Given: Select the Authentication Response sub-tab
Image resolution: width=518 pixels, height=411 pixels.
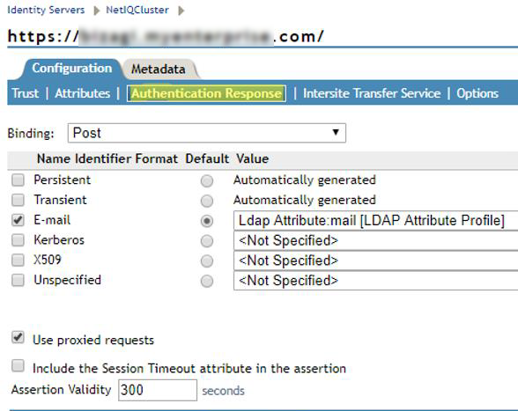Looking at the screenshot, I should coord(206,93).
